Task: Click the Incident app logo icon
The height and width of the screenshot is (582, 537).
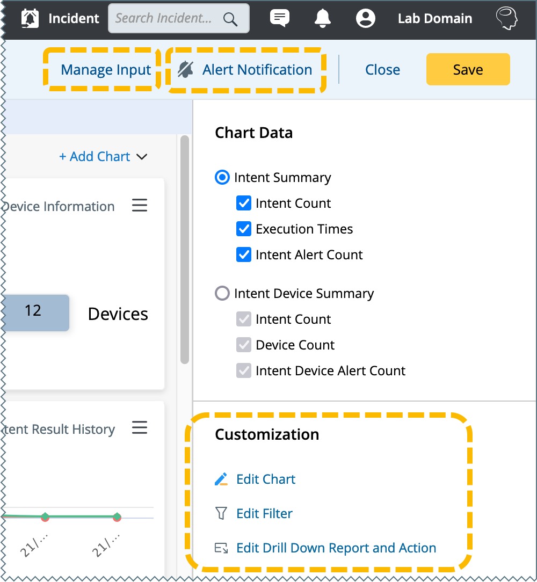Action: click(x=31, y=18)
